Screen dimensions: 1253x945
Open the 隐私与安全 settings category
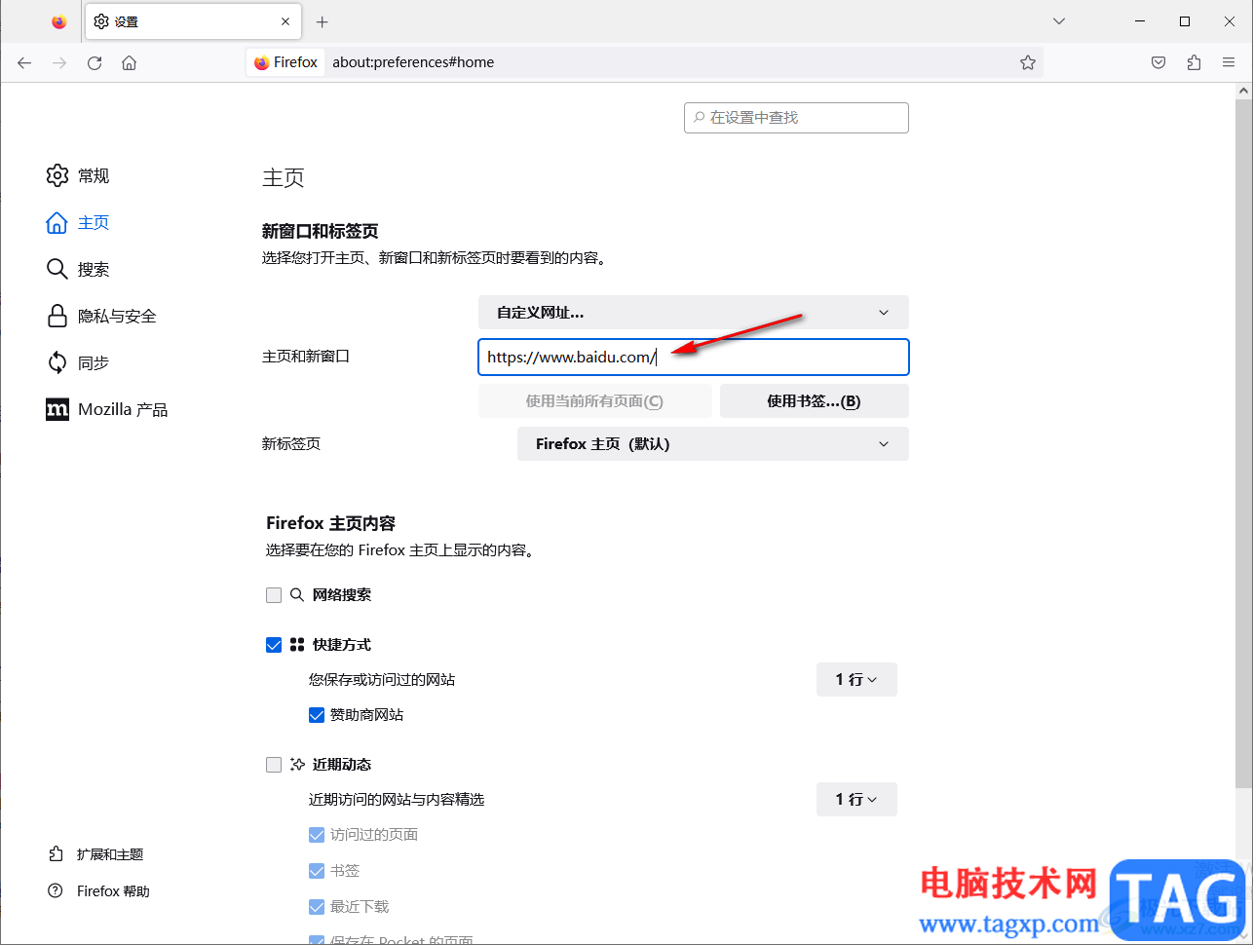click(101, 316)
